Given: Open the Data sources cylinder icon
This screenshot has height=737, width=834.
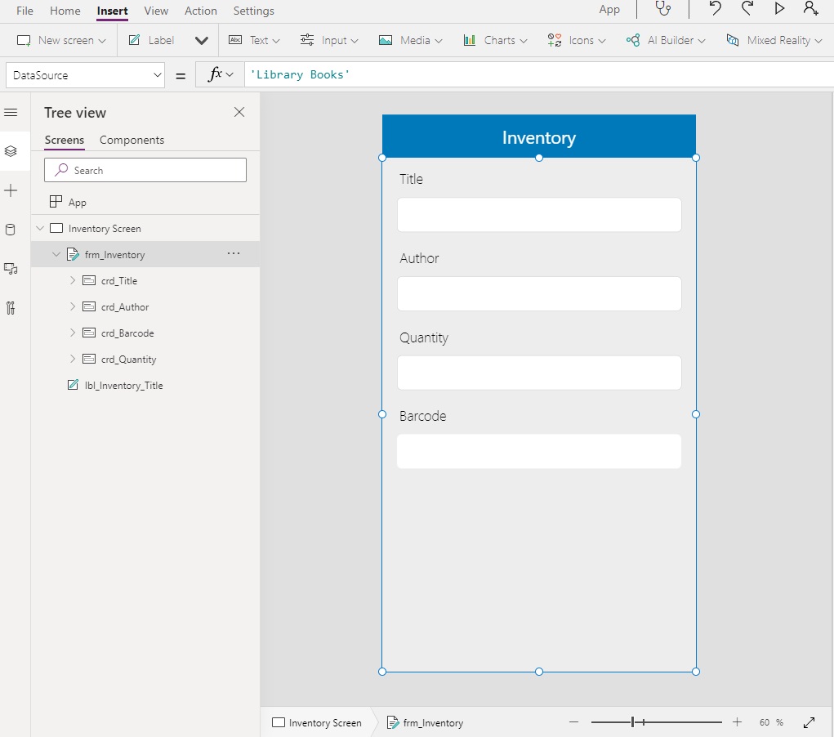Looking at the screenshot, I should pyautogui.click(x=11, y=230).
